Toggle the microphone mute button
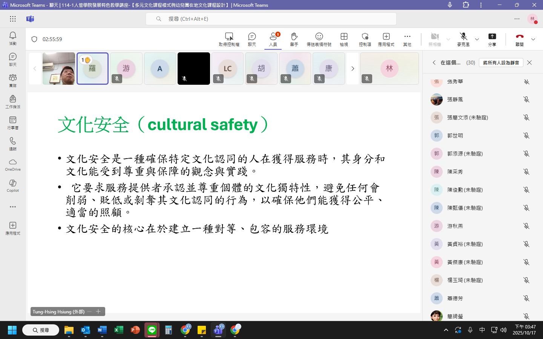This screenshot has width=543, height=339. click(463, 39)
